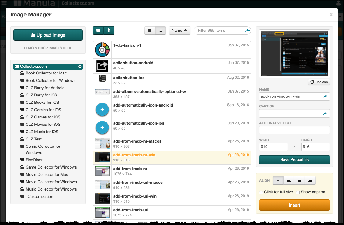Viewport: 344px width, 225px height.
Task: Switch to grid view
Action: pyautogui.click(x=150, y=31)
